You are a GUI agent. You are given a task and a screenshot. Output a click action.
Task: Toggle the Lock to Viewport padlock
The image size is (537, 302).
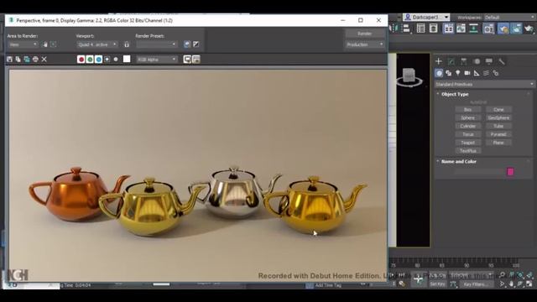[127, 44]
